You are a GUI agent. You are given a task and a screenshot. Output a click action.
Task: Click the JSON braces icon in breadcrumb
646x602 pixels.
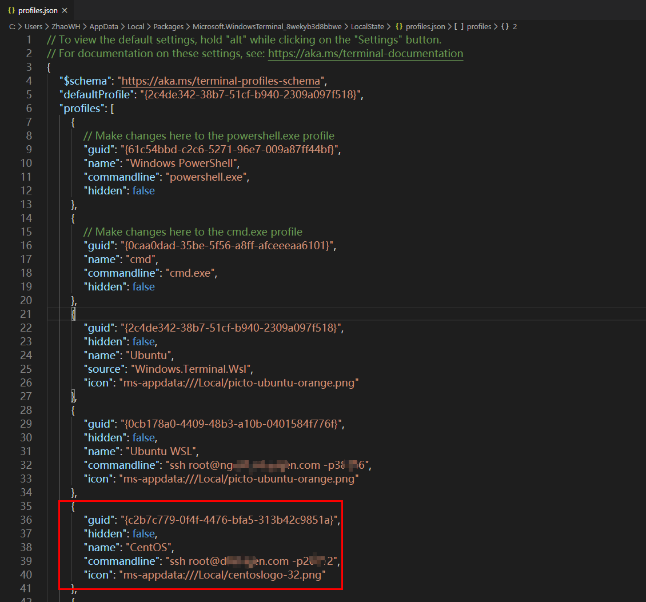(399, 27)
